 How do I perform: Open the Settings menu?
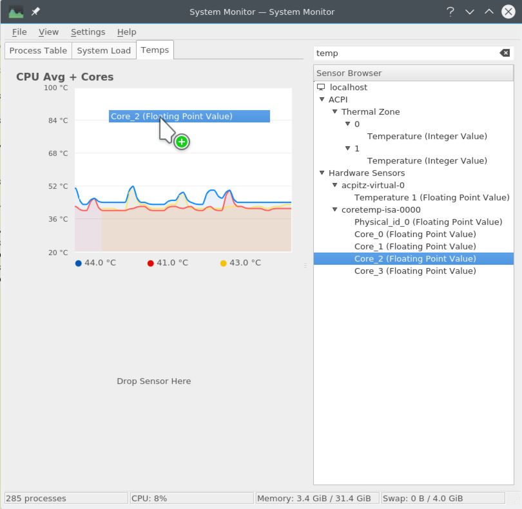click(88, 32)
